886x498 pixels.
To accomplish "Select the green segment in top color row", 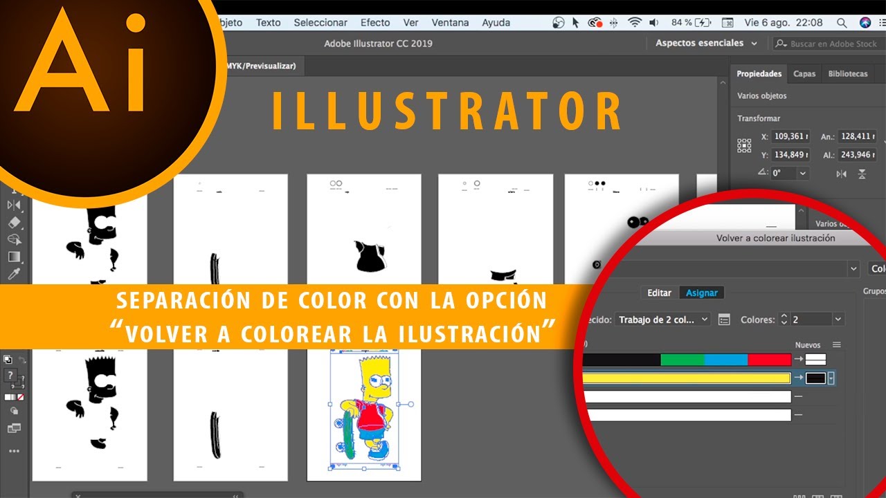I will [x=682, y=360].
